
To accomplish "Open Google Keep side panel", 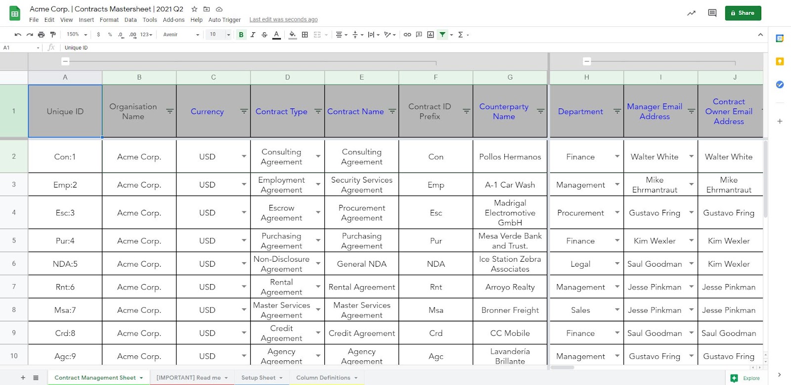I will [780, 61].
